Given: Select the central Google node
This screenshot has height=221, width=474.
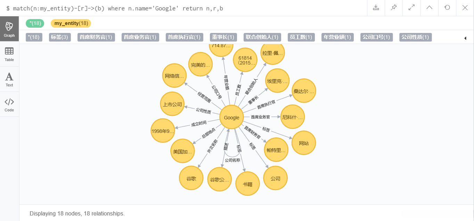Looking at the screenshot, I should (231, 118).
